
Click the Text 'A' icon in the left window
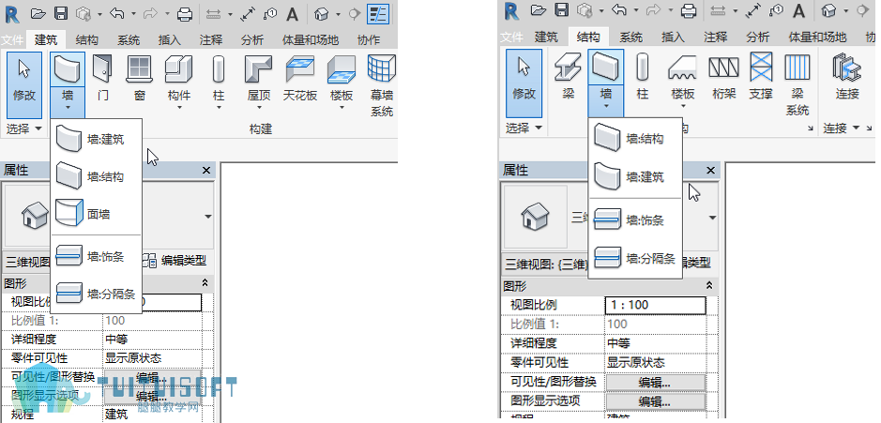point(292,14)
